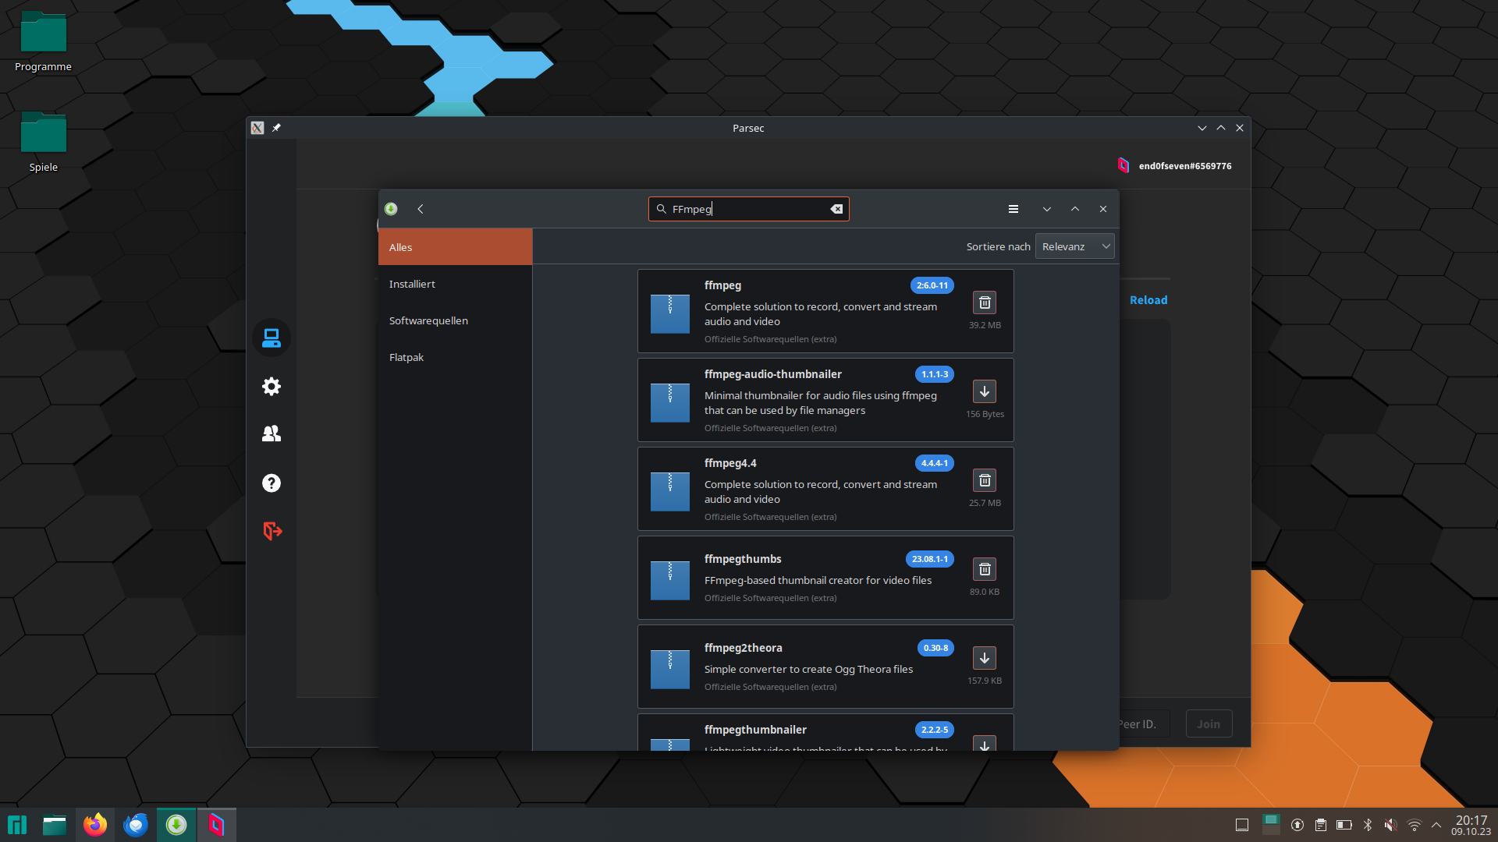Viewport: 1498px width, 842px height.
Task: Remove the ffmpeg package via trash icon
Action: coord(985,302)
